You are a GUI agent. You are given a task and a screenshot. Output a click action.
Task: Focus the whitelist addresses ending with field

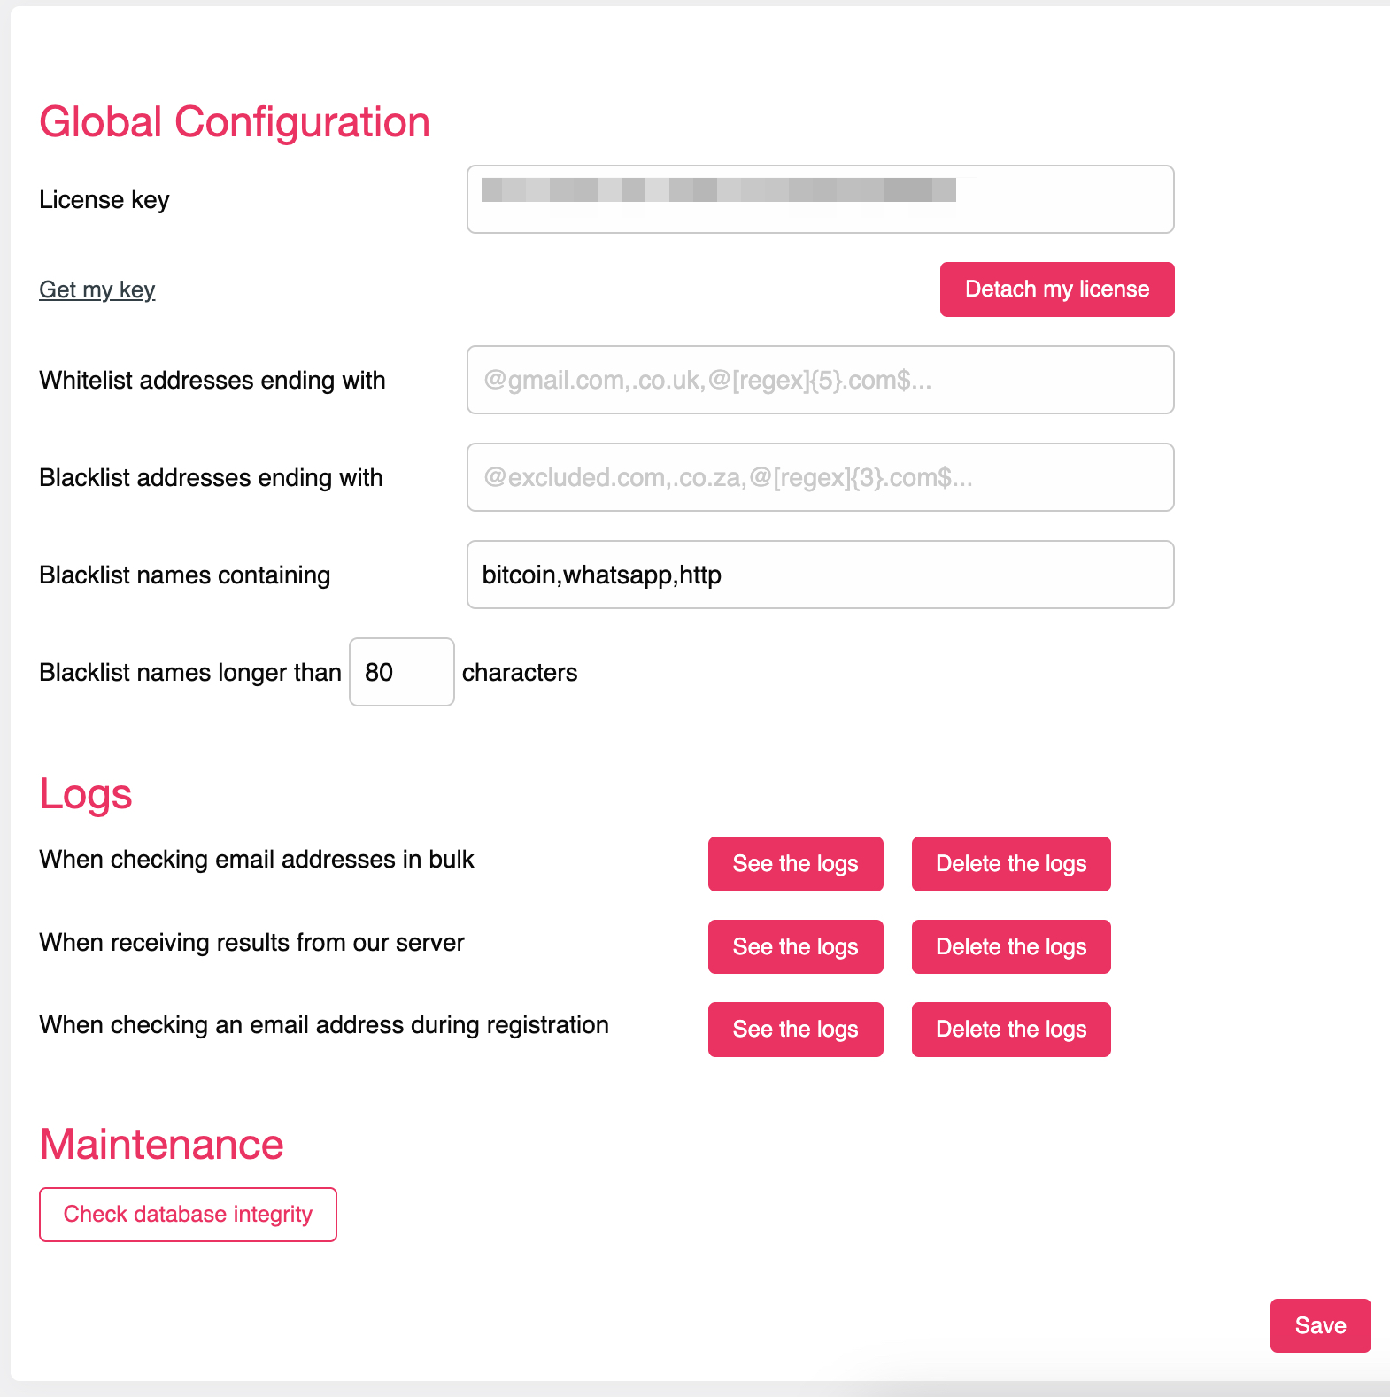(820, 380)
